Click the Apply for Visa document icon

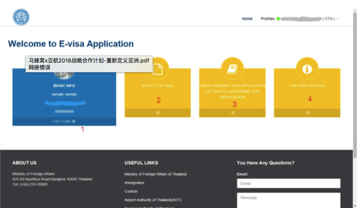click(158, 69)
